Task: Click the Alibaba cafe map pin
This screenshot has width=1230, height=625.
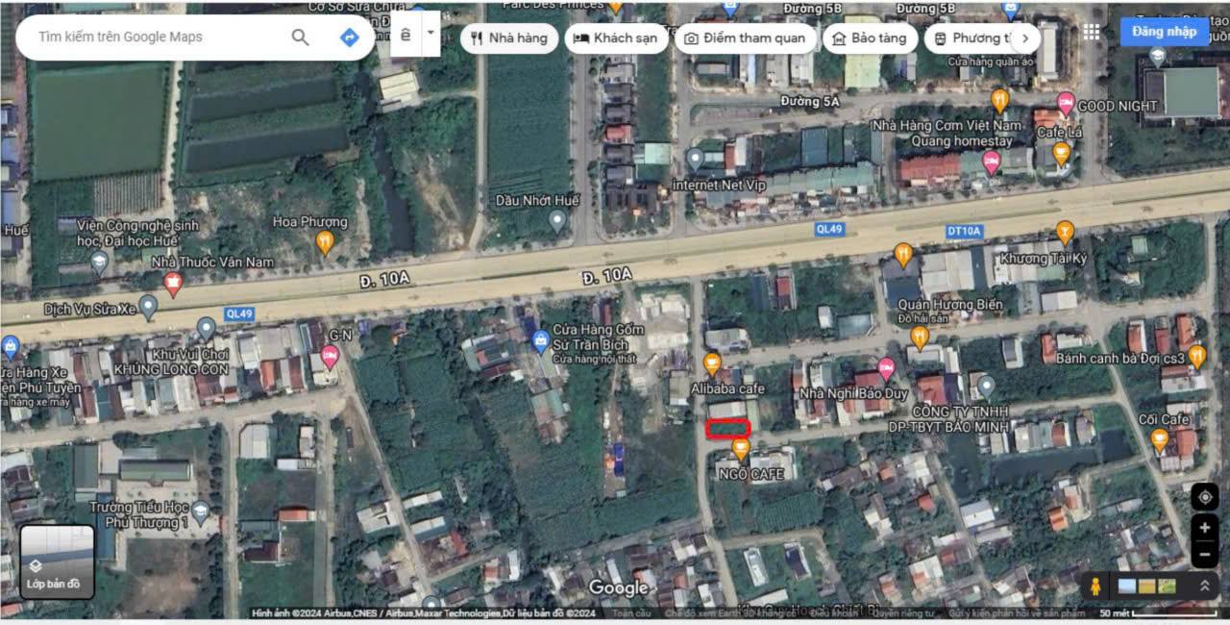Action: (712, 363)
